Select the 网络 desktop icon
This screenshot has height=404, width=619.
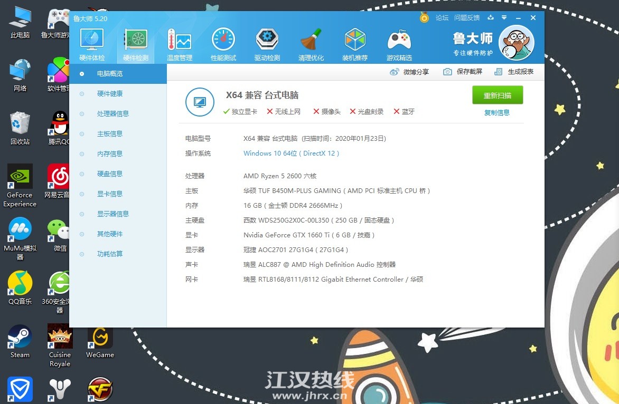pos(20,75)
